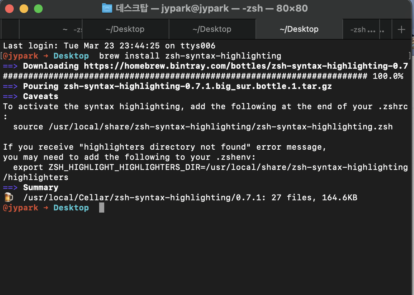Image resolution: width=414 pixels, height=295 pixels.
Task: Zoom the terminal window using green button
Action: (x=39, y=9)
